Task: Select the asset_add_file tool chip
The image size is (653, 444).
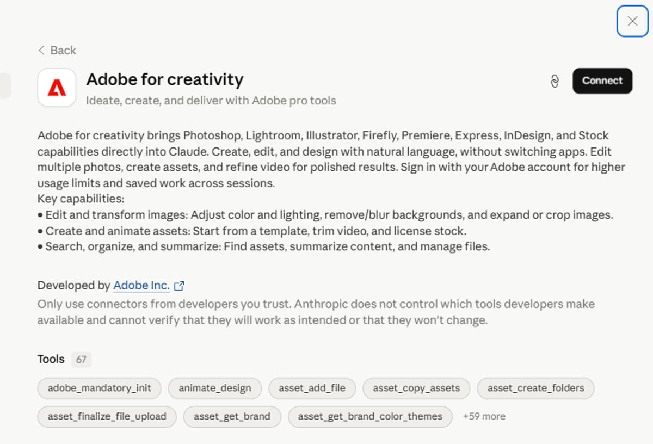Action: [x=312, y=388]
